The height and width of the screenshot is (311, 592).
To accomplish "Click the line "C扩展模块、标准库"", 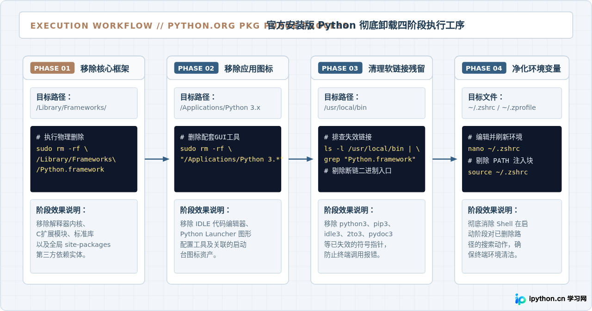I will click(65, 234).
